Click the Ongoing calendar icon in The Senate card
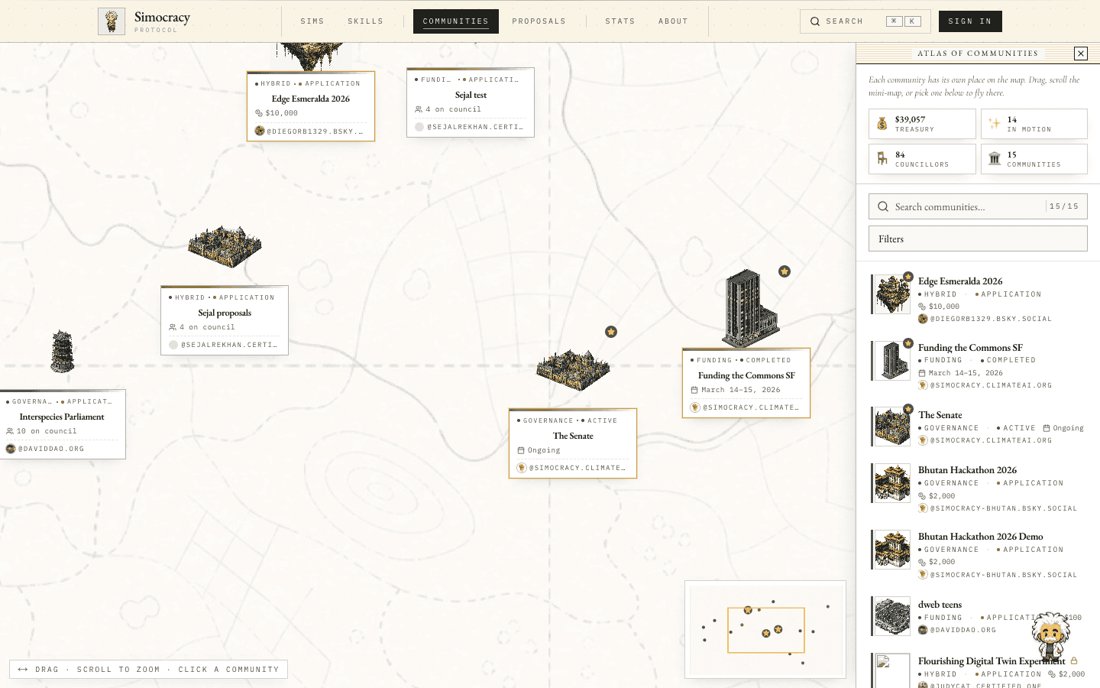 point(521,450)
